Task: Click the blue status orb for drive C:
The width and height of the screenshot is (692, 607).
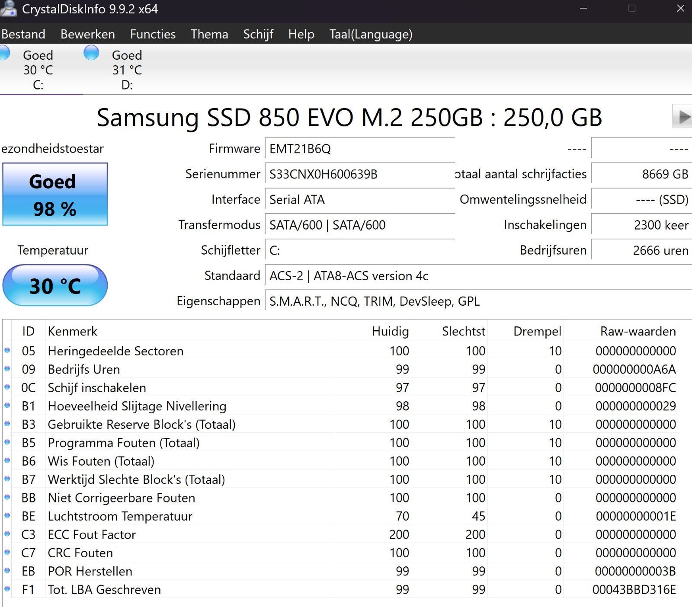Action: pyautogui.click(x=4, y=53)
